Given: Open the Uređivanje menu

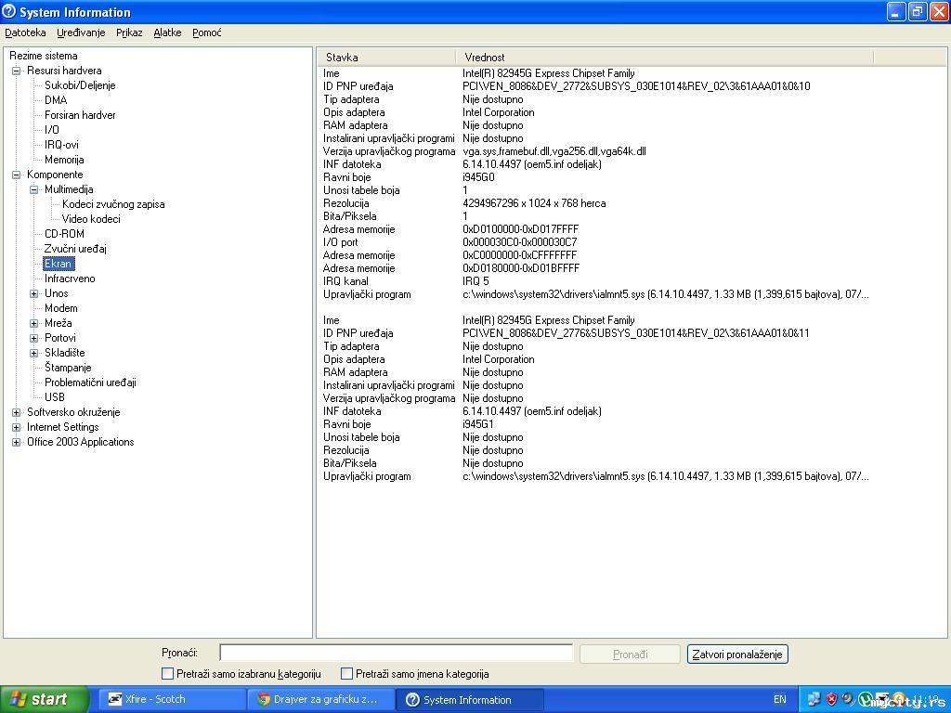Looking at the screenshot, I should tap(81, 32).
